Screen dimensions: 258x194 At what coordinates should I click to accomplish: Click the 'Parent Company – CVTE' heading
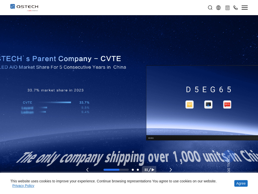[x=77, y=59]
